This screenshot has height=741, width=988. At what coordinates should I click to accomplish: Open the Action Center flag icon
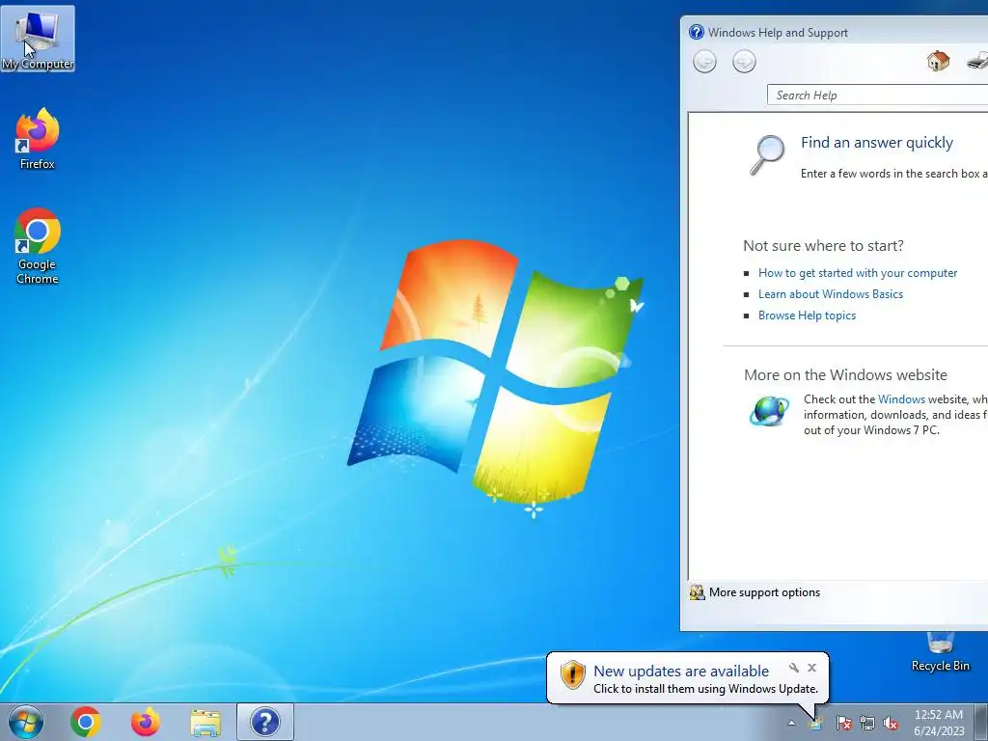pyautogui.click(x=843, y=723)
